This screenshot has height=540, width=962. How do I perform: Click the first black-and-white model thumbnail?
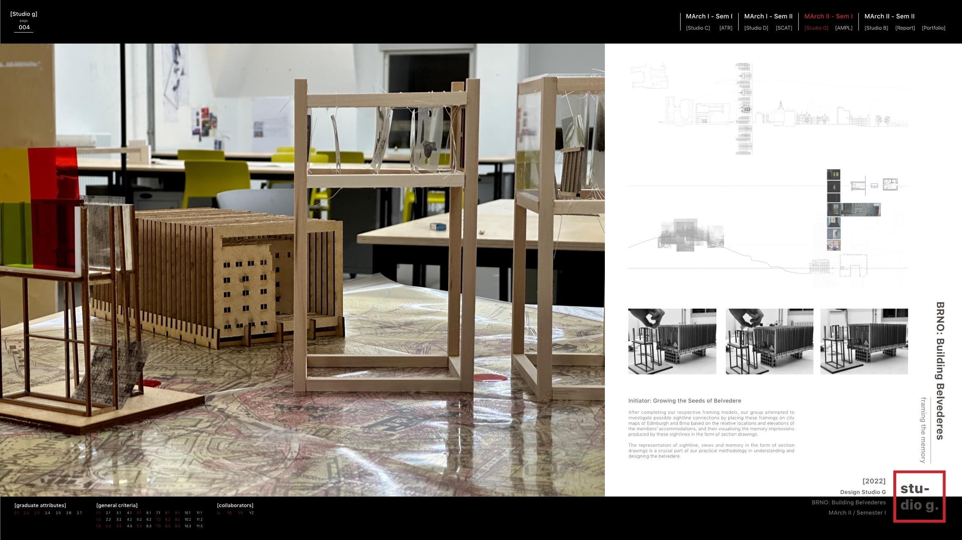672,341
